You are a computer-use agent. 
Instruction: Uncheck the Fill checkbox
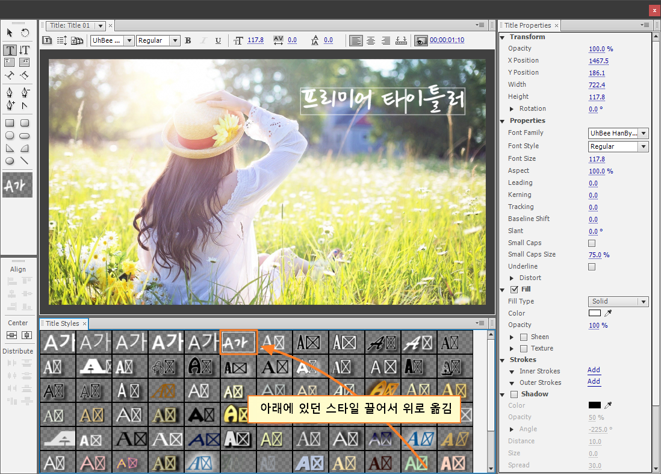pyautogui.click(x=514, y=289)
